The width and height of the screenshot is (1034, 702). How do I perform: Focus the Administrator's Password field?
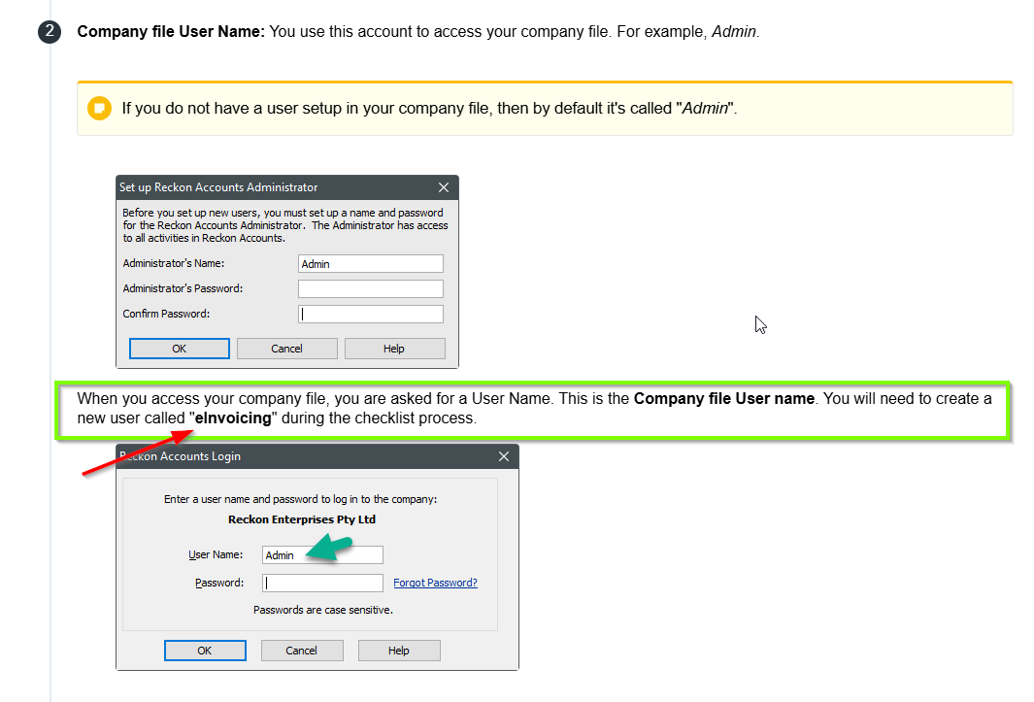point(371,288)
